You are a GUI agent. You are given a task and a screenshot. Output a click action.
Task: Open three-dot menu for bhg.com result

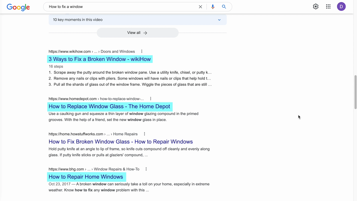tap(146, 169)
